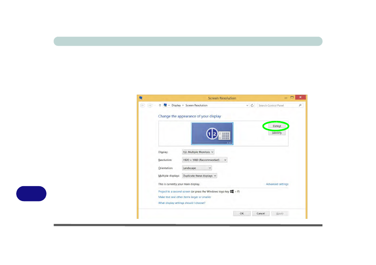Minimize the Screen Resolution window
The width and height of the screenshot is (376, 265).
click(x=286, y=98)
